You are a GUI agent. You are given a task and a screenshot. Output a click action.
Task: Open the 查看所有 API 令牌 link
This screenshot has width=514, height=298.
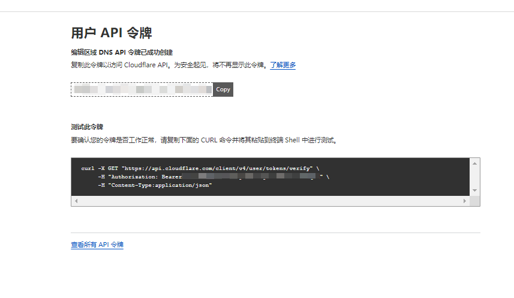pyautogui.click(x=97, y=245)
